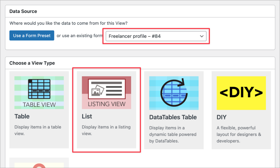Click the Data Source panel heading

pos(23,11)
